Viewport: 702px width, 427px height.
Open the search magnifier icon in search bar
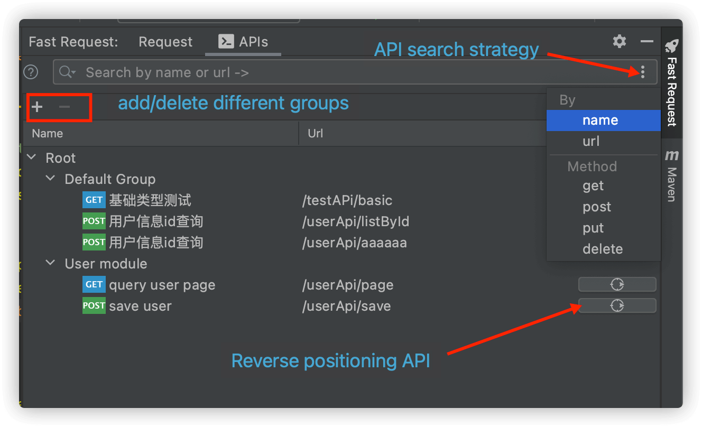click(x=67, y=72)
